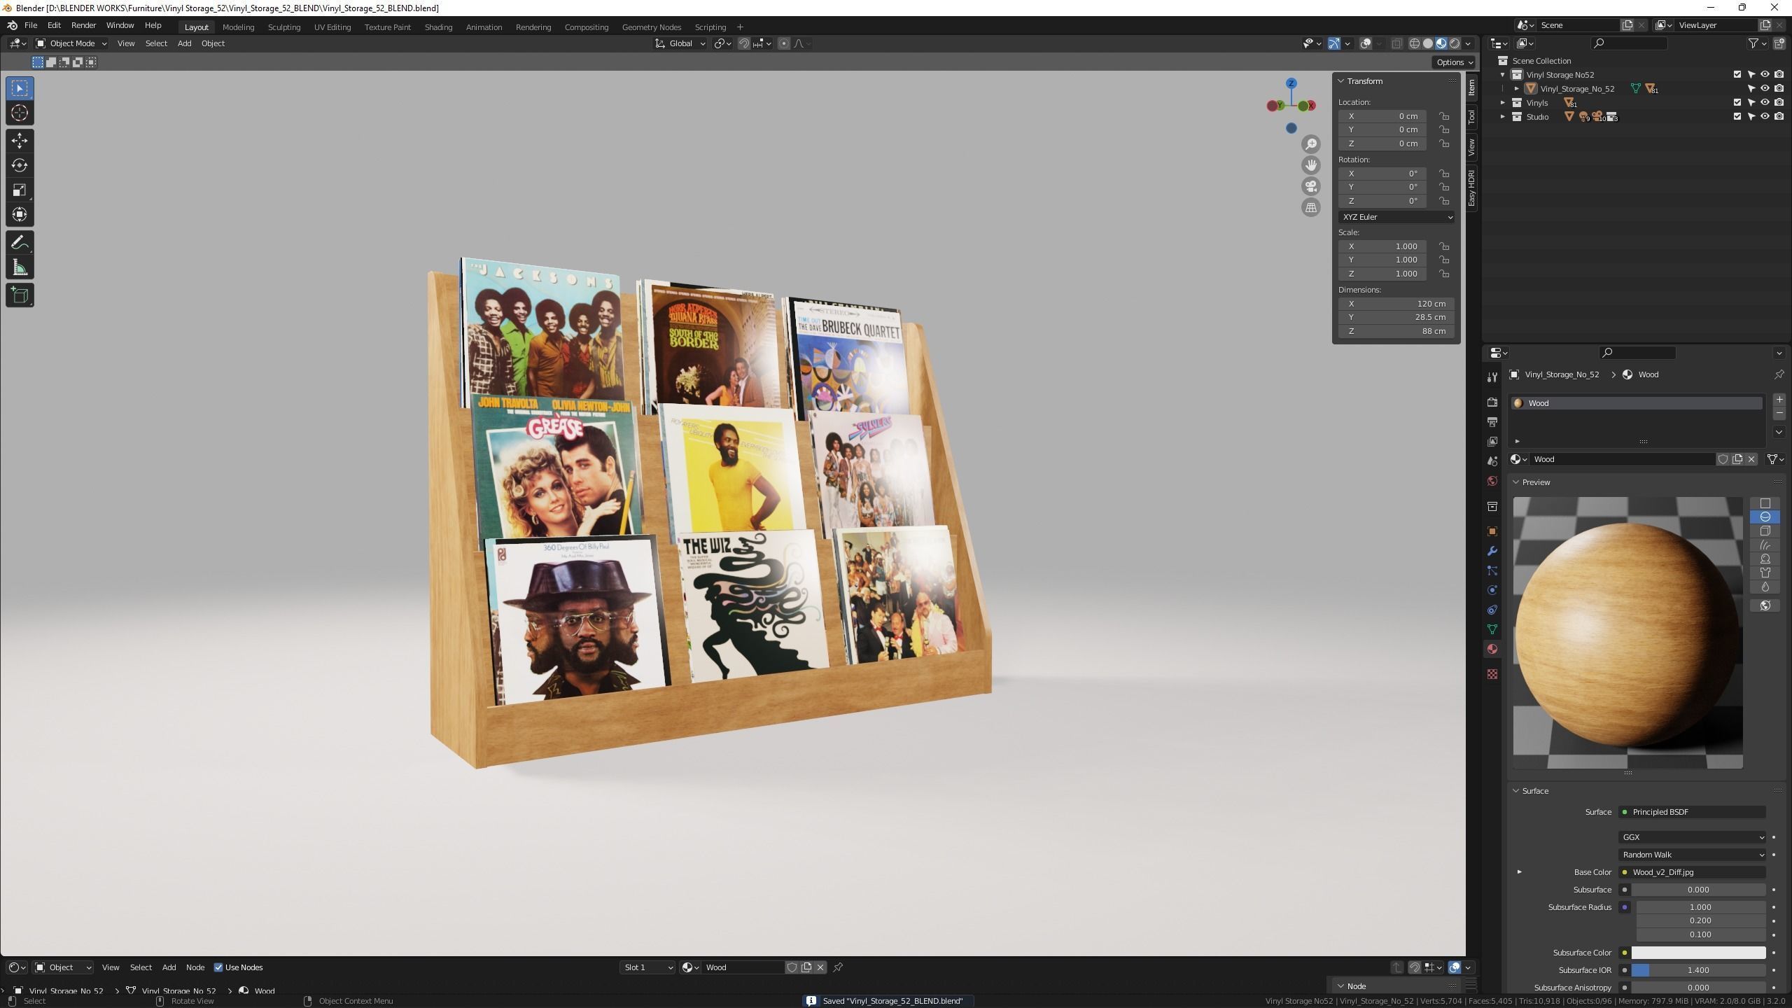The width and height of the screenshot is (1792, 1008).
Task: Activate the Move tool
Action: point(20,141)
